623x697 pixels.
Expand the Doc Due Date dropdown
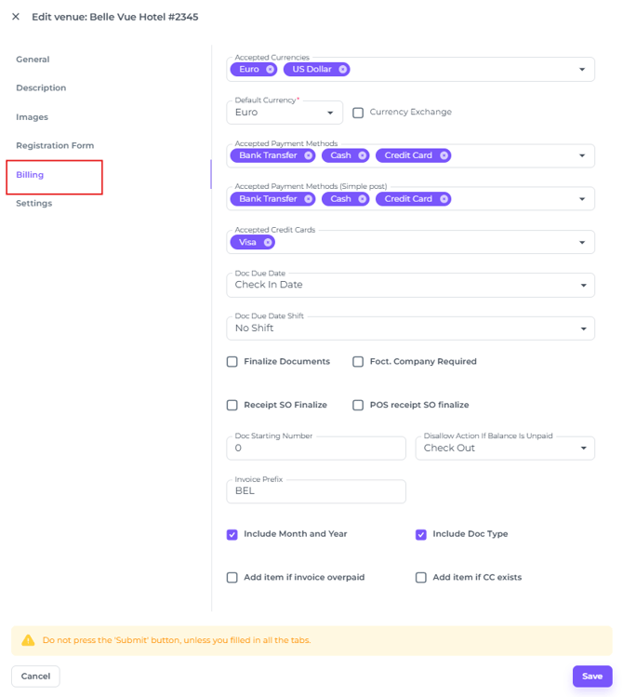410,285
